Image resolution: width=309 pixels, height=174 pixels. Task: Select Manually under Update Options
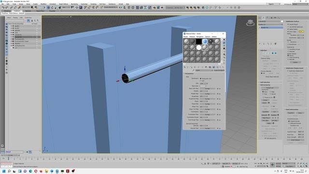(x=288, y=59)
